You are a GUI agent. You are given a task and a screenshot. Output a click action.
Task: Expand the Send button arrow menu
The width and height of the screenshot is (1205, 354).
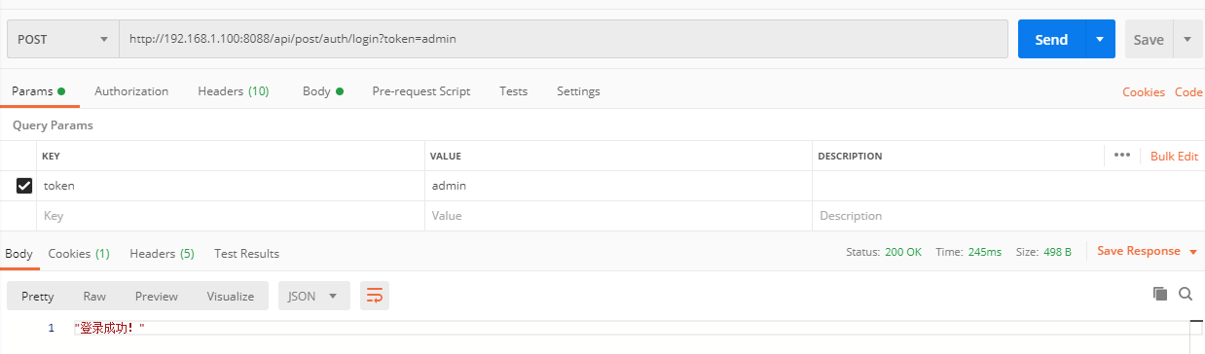1099,40
